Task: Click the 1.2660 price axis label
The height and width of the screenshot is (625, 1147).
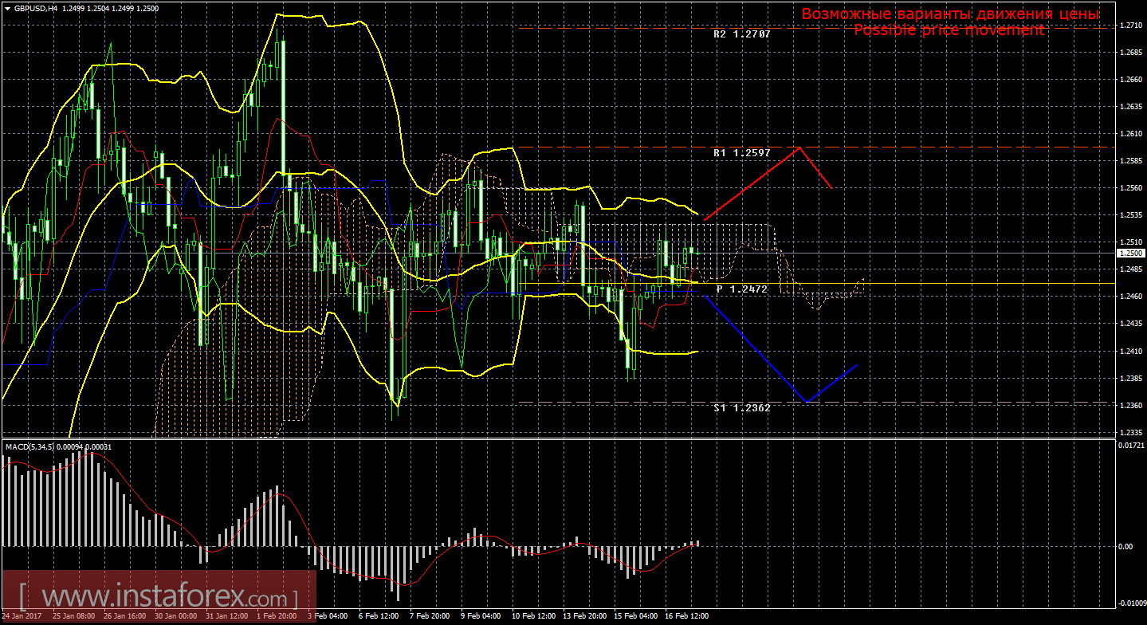Action: tap(1130, 80)
